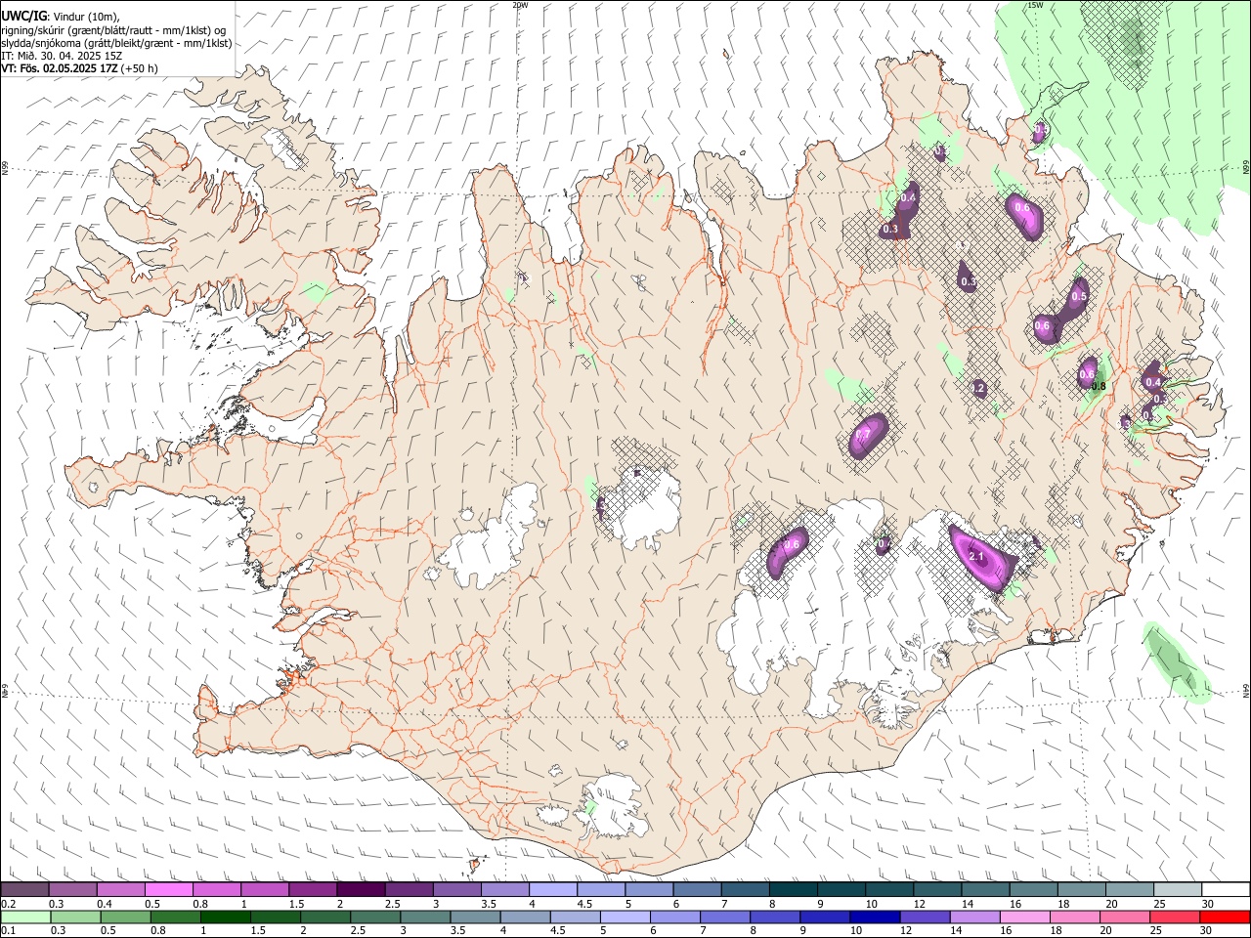Click the 'rigning/skúrir' rain legend description line
The image size is (1251, 938).
[x=115, y=30]
